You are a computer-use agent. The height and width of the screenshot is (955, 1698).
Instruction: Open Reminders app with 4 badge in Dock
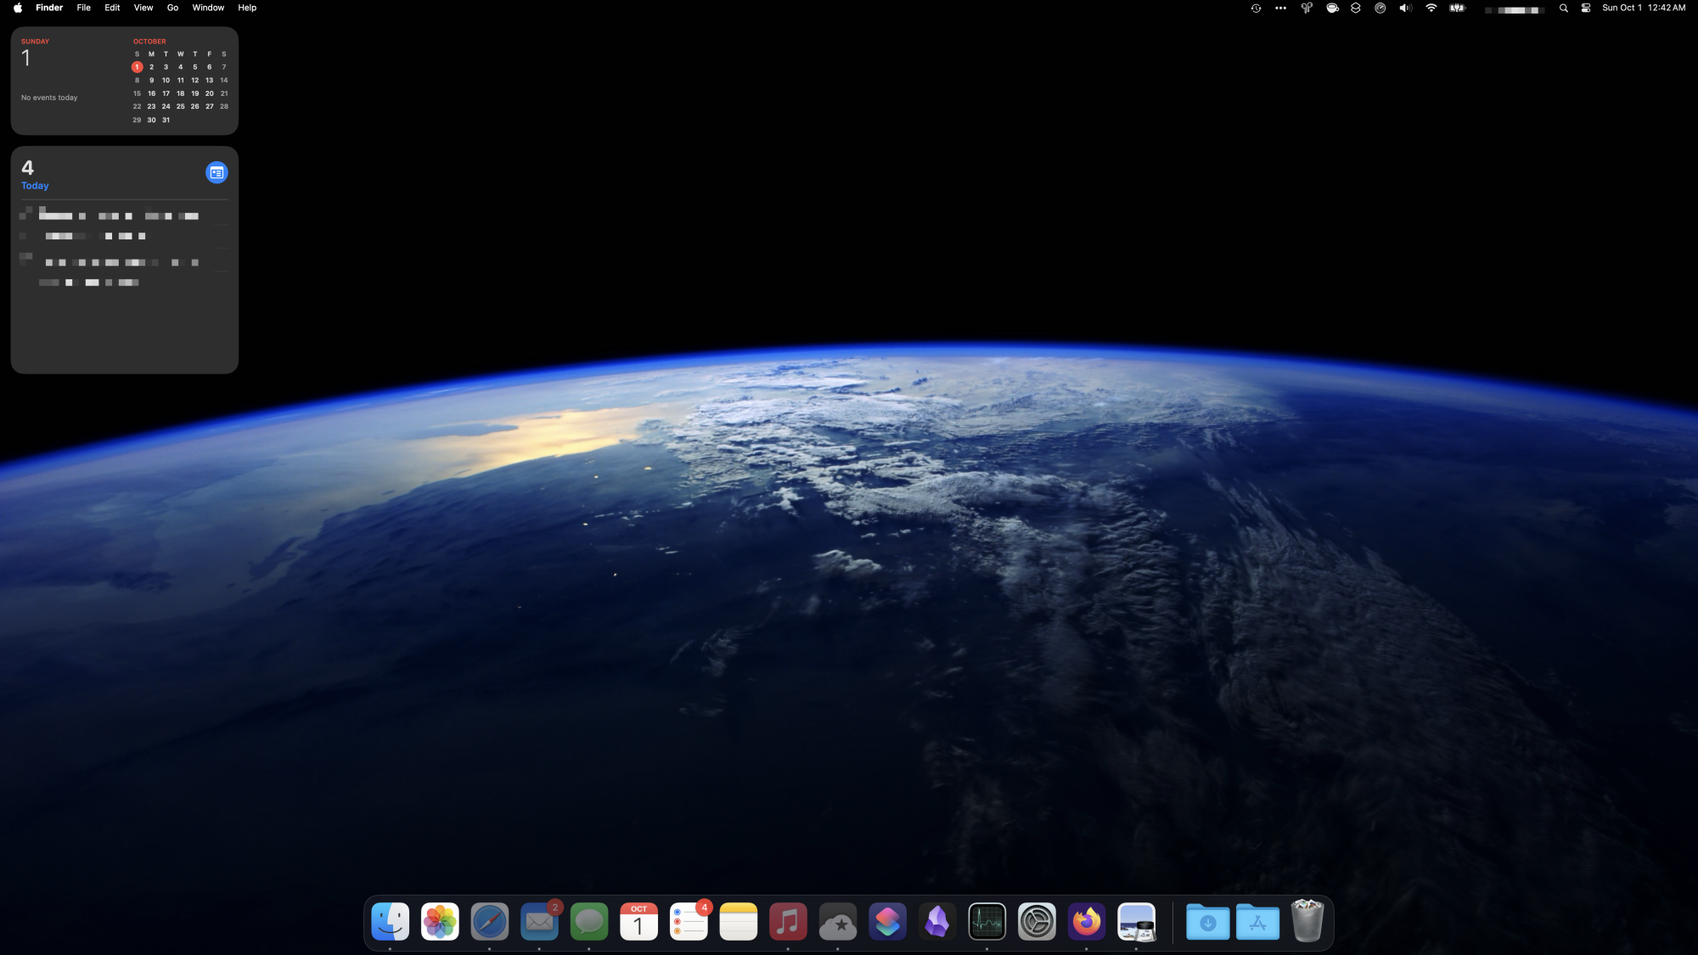click(x=689, y=921)
